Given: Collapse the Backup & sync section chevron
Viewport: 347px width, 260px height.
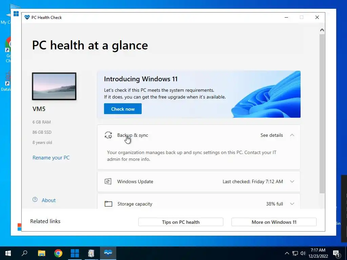Looking at the screenshot, I should point(292,135).
